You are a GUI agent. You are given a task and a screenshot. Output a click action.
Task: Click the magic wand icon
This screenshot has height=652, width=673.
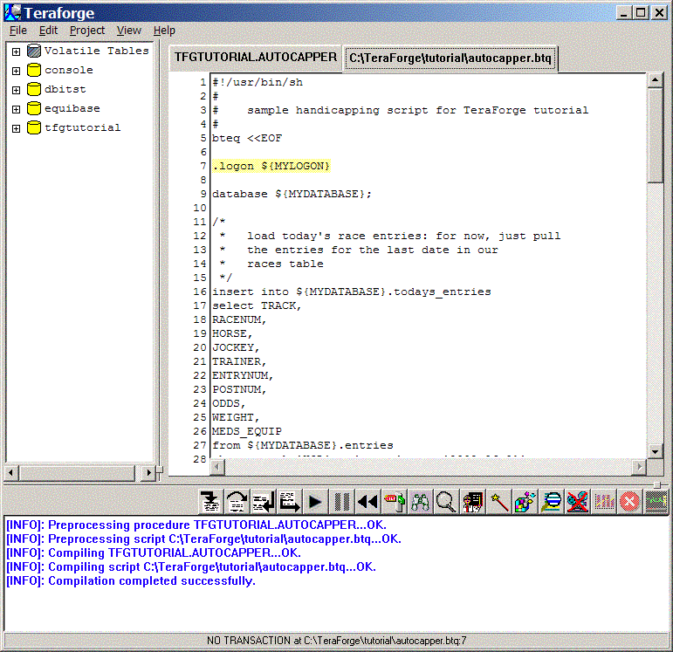pyautogui.click(x=499, y=501)
